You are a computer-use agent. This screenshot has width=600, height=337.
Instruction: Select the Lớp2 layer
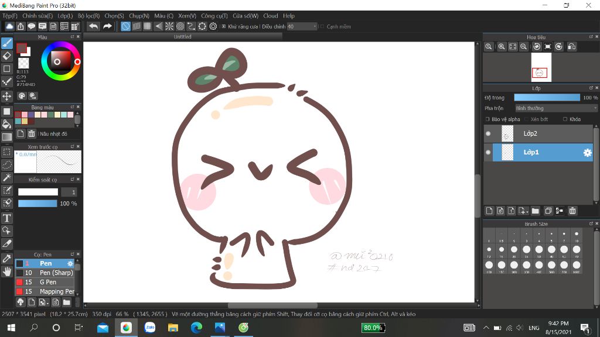(x=539, y=133)
